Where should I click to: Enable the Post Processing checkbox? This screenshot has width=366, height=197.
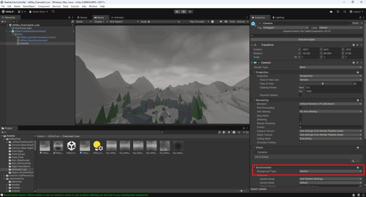pos(300,108)
